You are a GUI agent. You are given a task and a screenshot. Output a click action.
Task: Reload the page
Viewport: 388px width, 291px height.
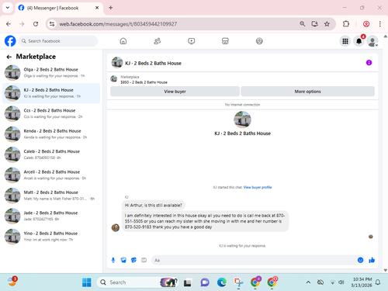(x=36, y=24)
